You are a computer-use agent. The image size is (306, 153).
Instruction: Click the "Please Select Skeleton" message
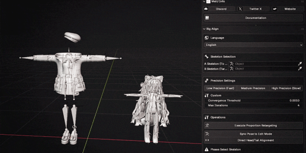(225, 149)
